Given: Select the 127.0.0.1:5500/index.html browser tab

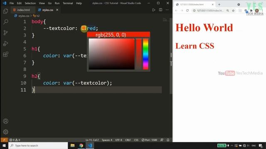Looking at the screenshot, I should [x=195, y=5].
